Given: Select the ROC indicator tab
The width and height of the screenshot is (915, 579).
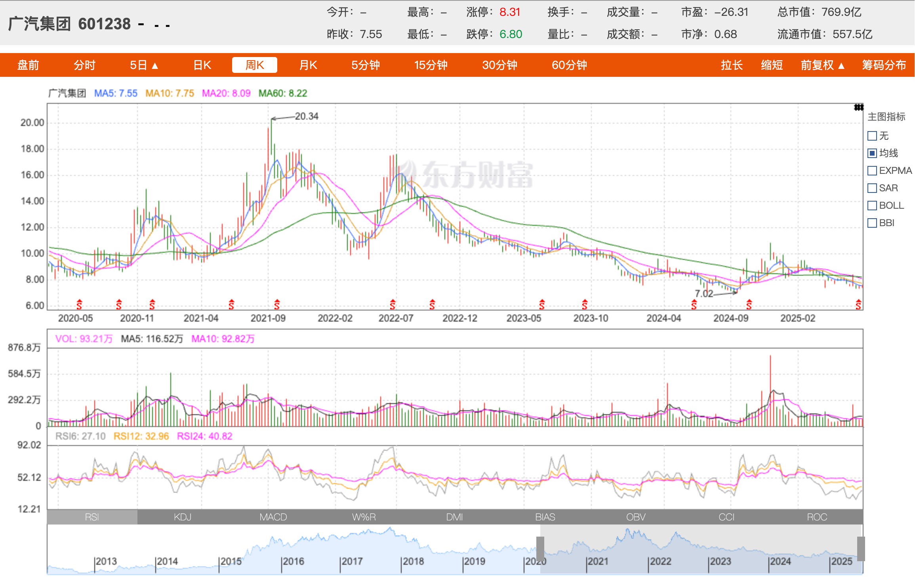Looking at the screenshot, I should tap(817, 517).
